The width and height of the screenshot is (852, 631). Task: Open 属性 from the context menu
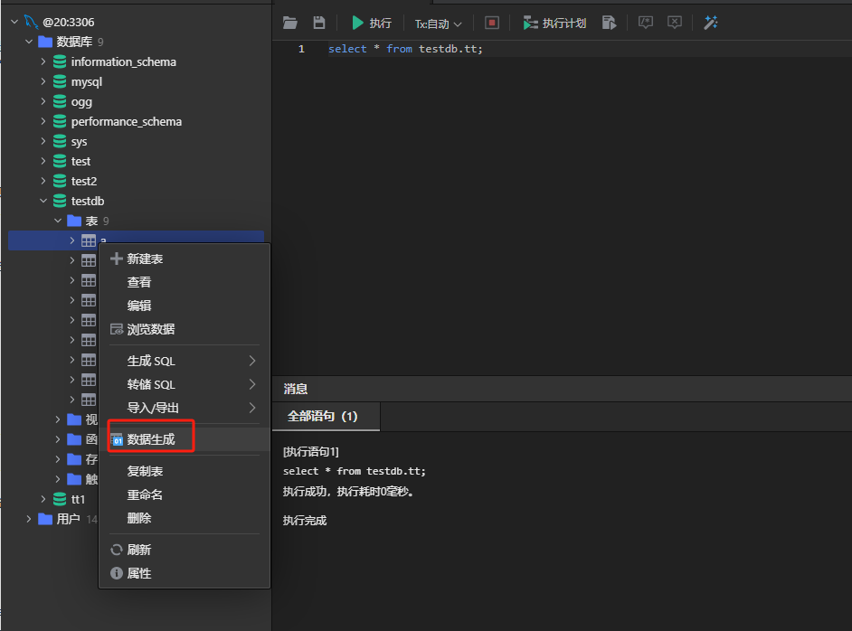185,573
